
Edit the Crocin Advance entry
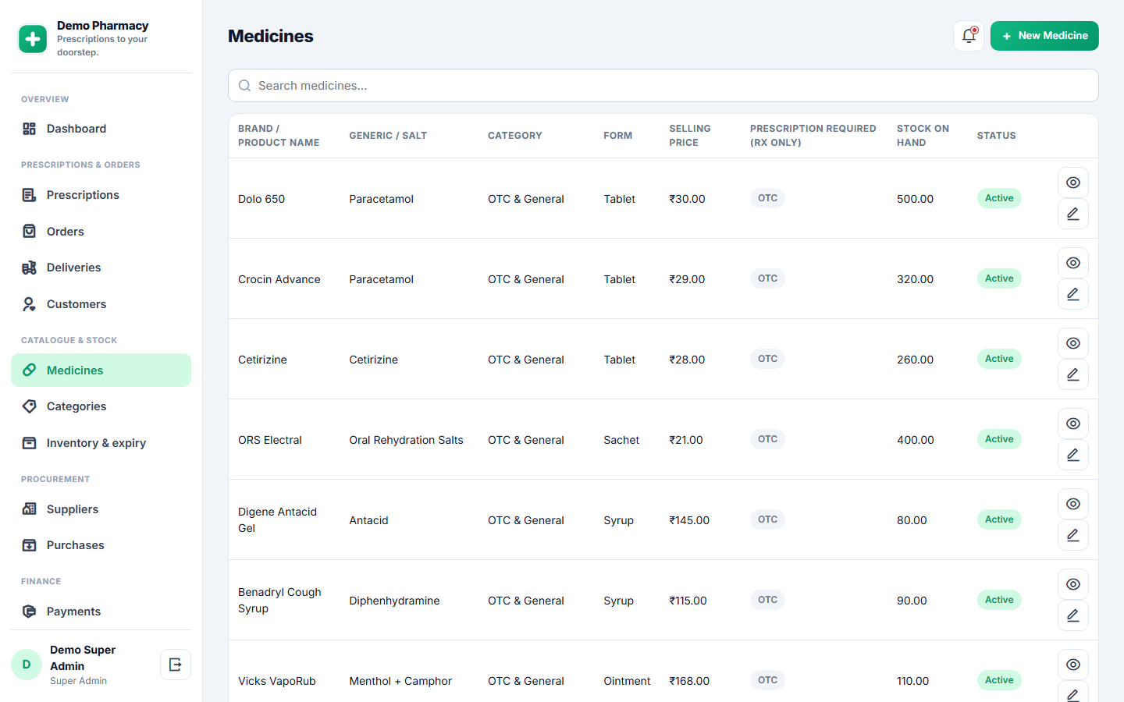[1073, 294]
